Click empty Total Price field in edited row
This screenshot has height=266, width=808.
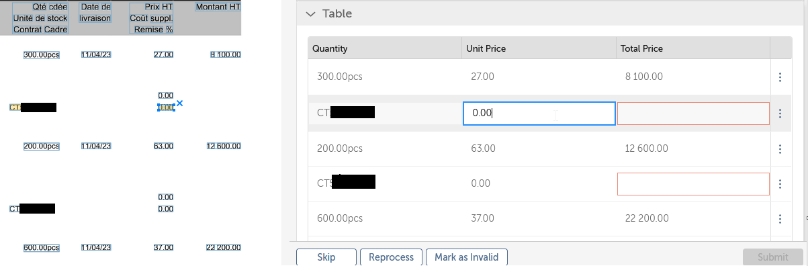[693, 114]
